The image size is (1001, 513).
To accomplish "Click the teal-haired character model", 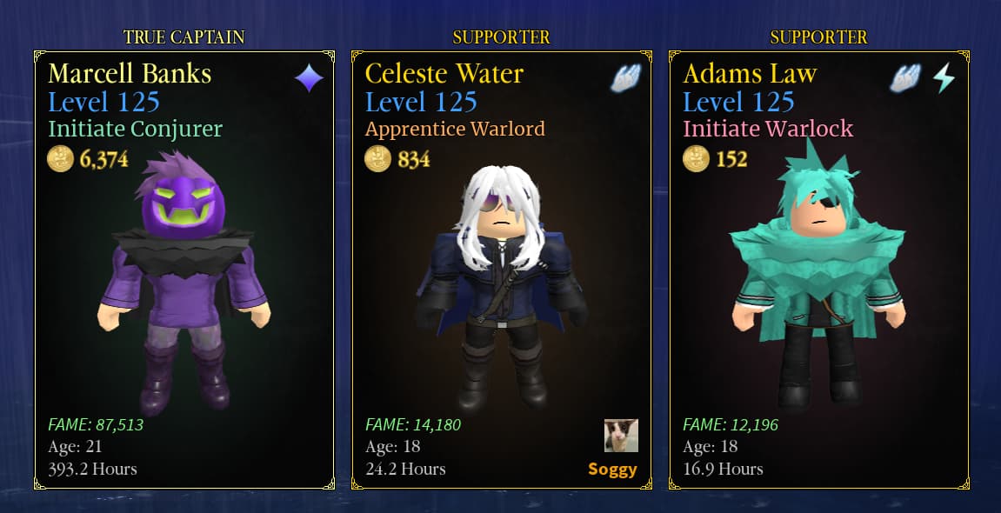I will click(817, 275).
